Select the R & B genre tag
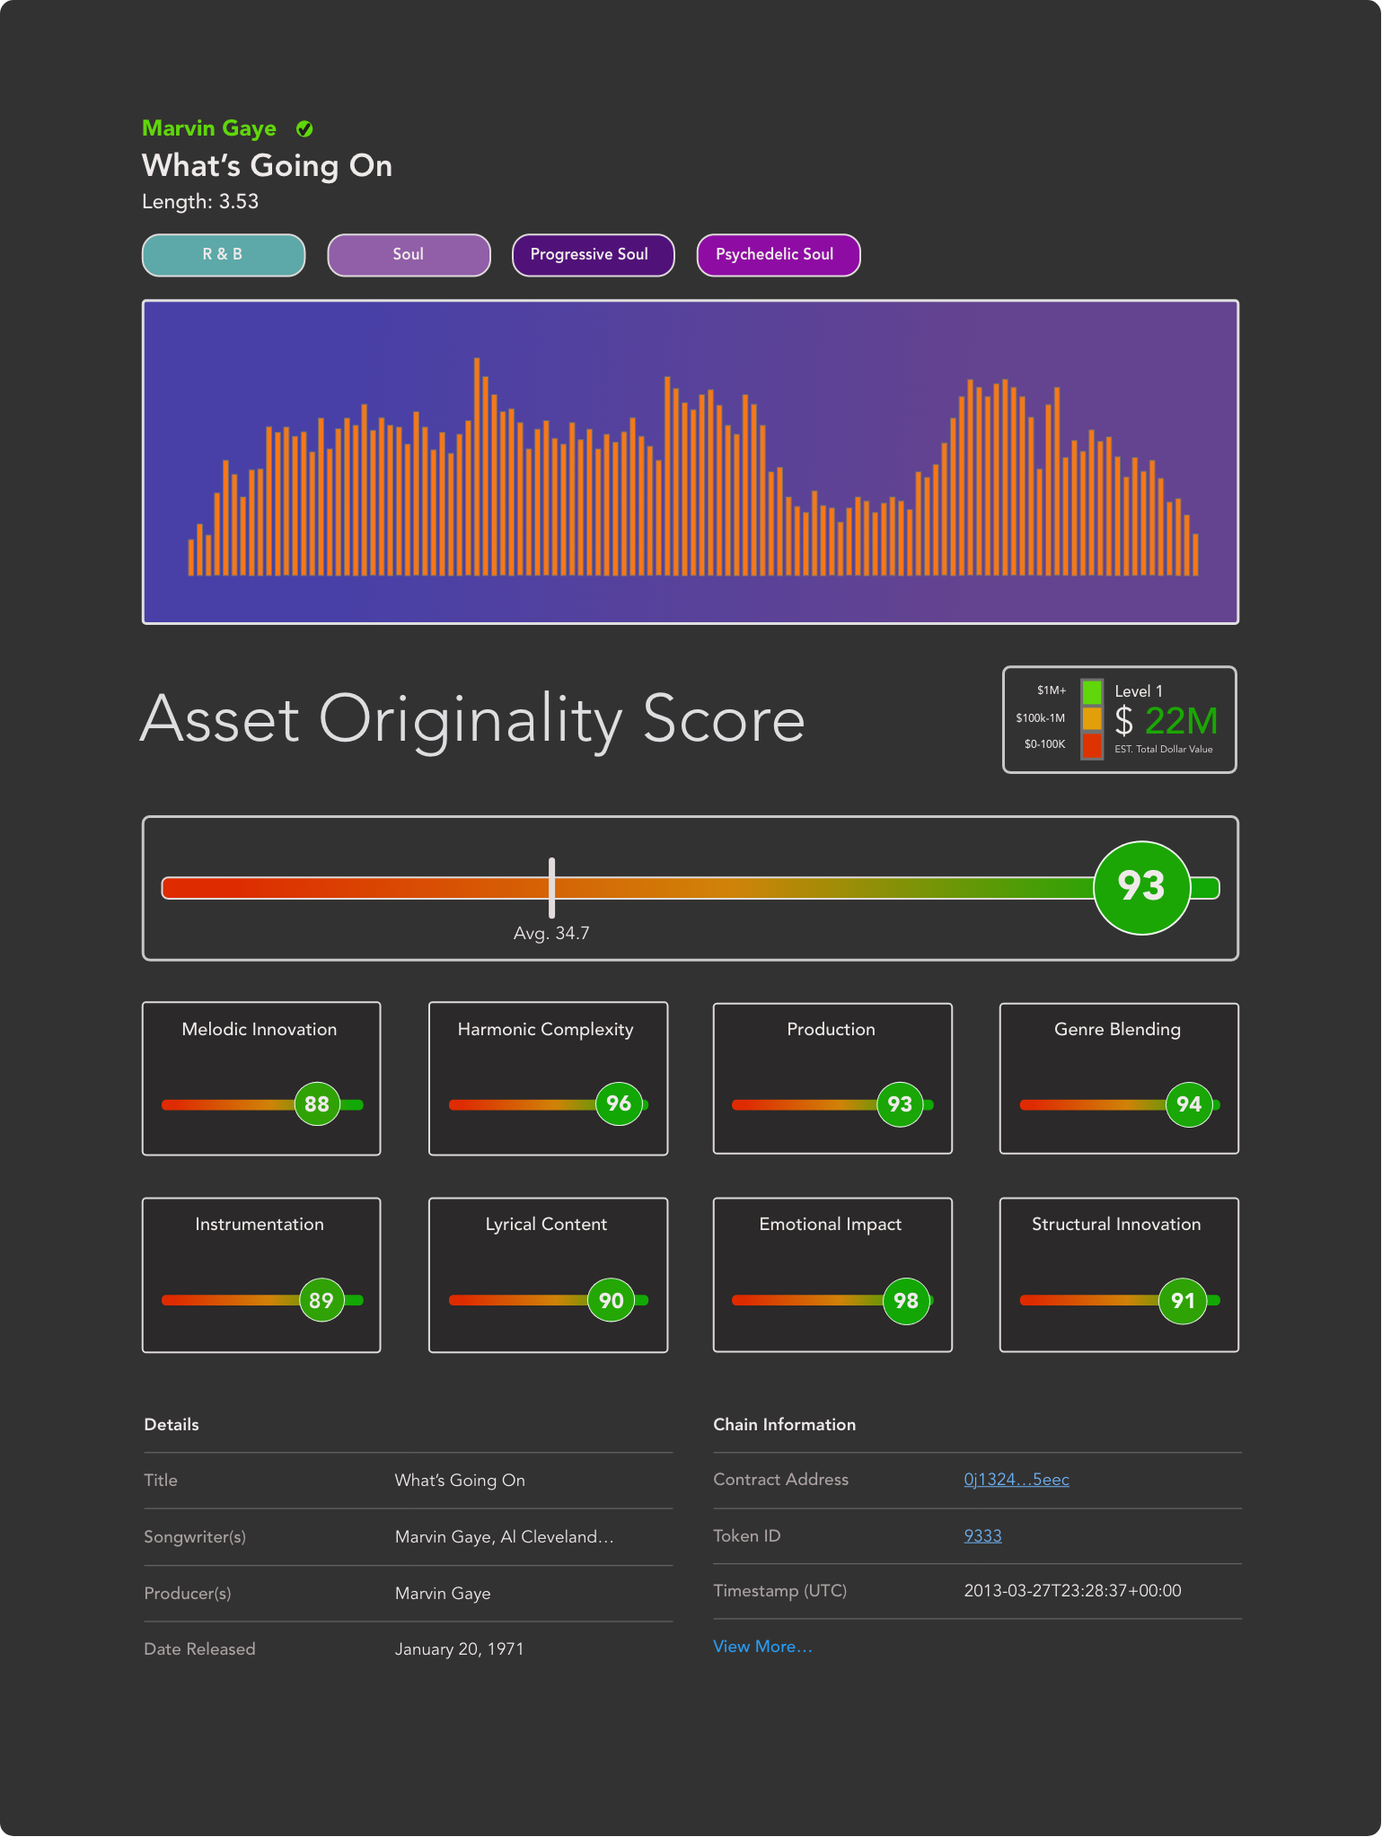This screenshot has width=1382, height=1837. click(224, 255)
